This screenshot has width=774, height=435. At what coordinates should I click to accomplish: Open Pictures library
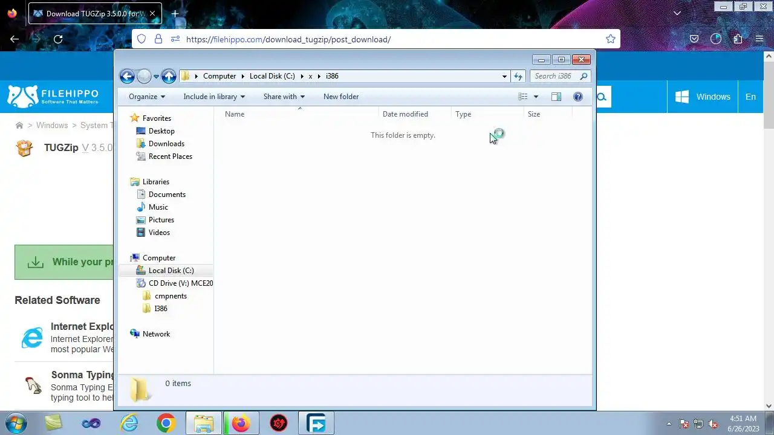161,220
